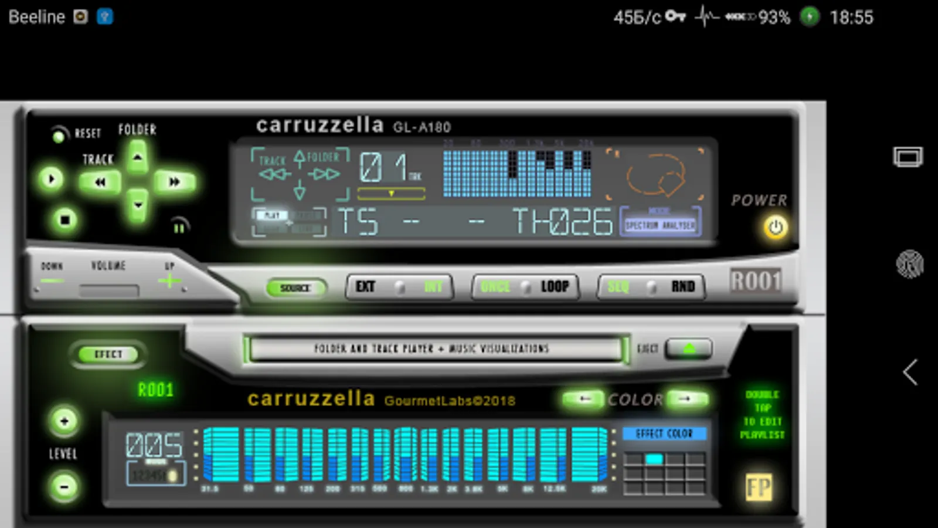Screen dimensions: 938x528
Task: Tap the Spectrum Analyser mode display
Action: coord(661,225)
